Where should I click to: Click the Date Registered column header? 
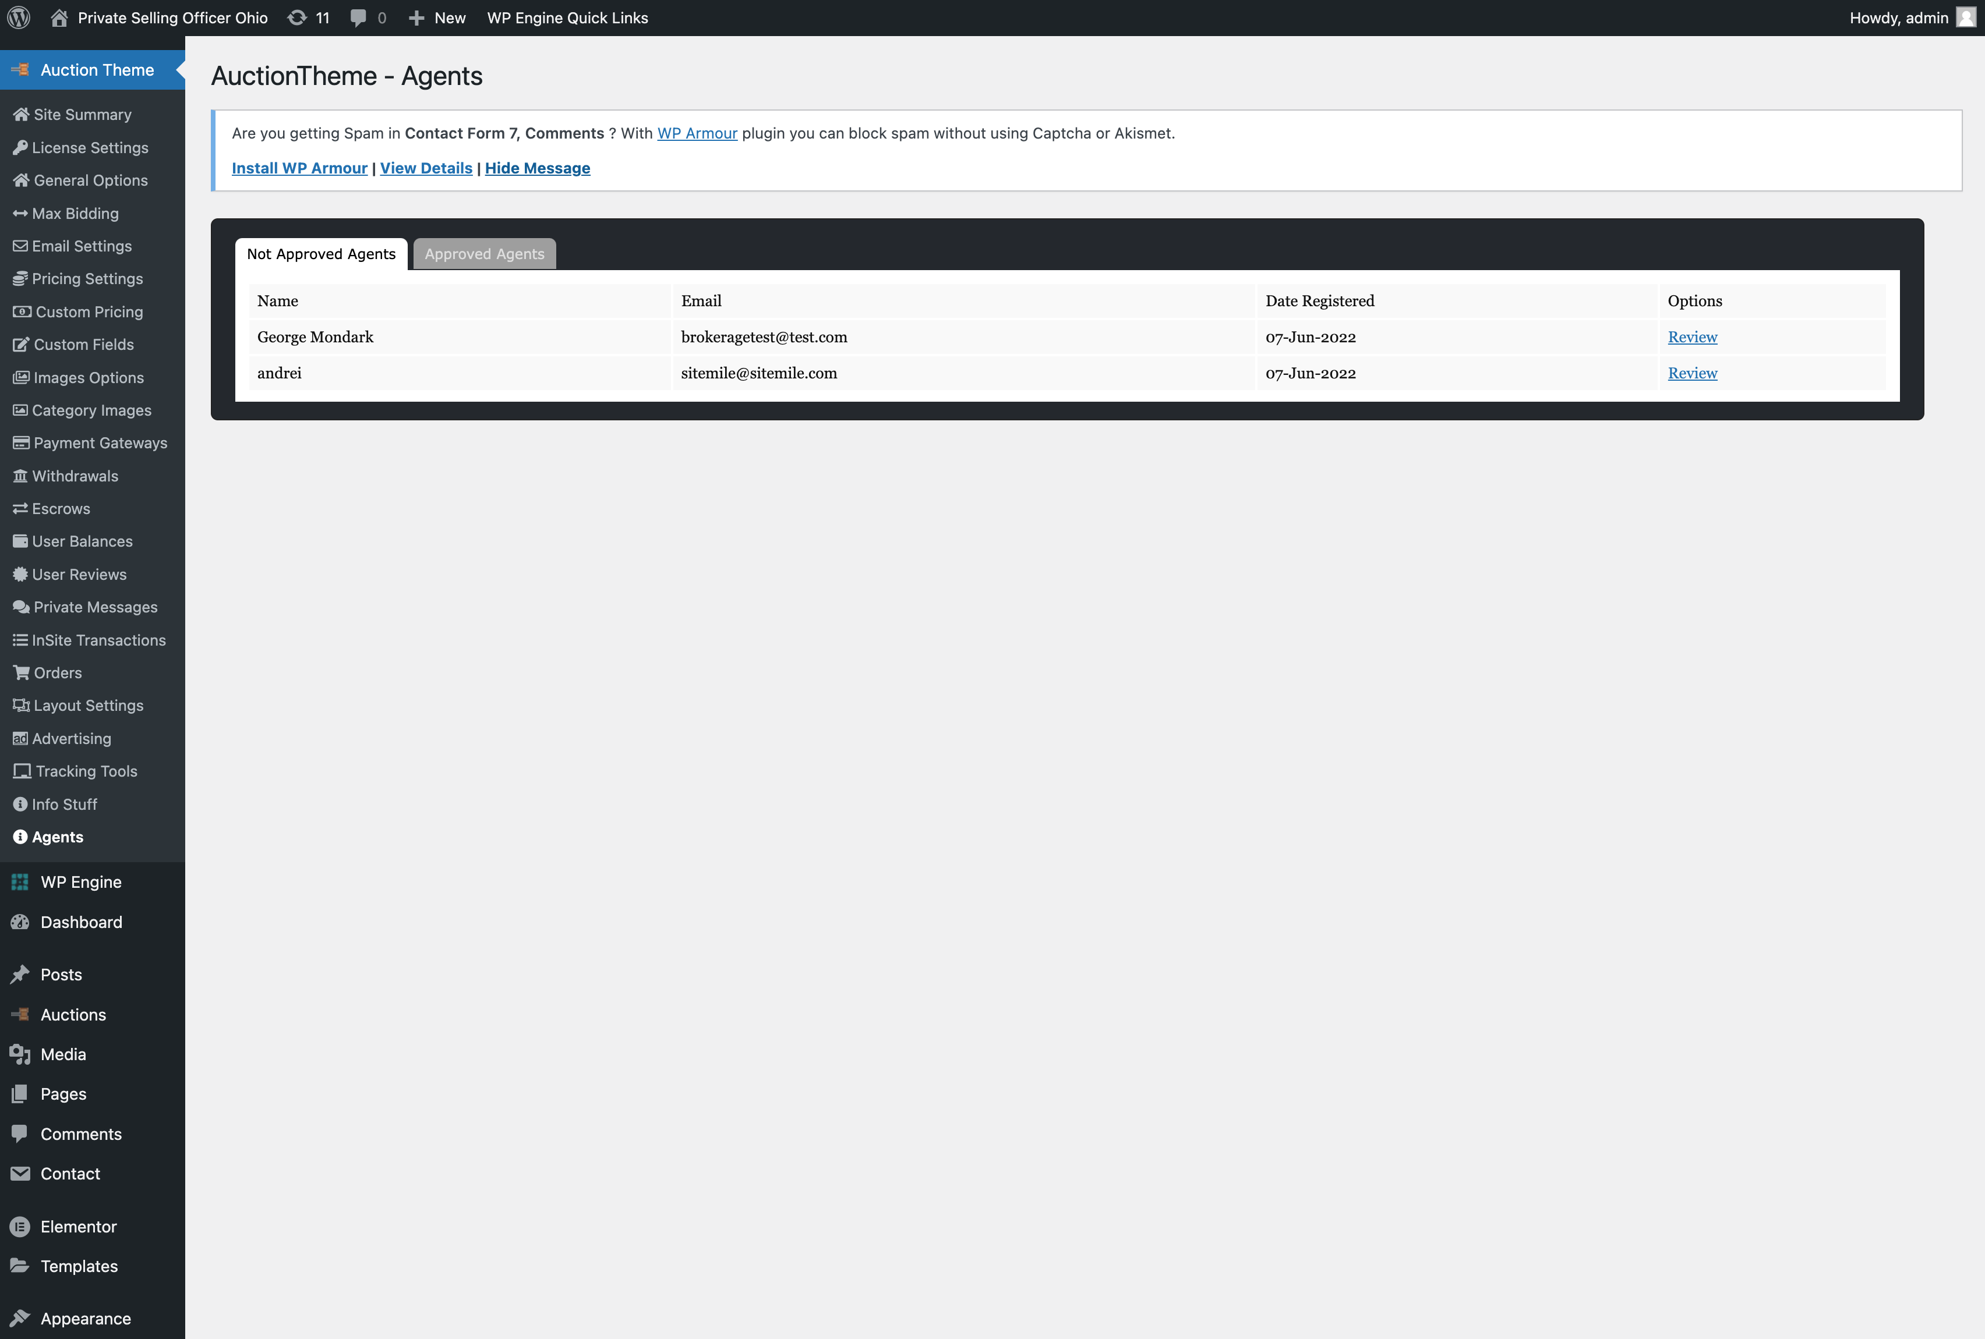click(1456, 300)
